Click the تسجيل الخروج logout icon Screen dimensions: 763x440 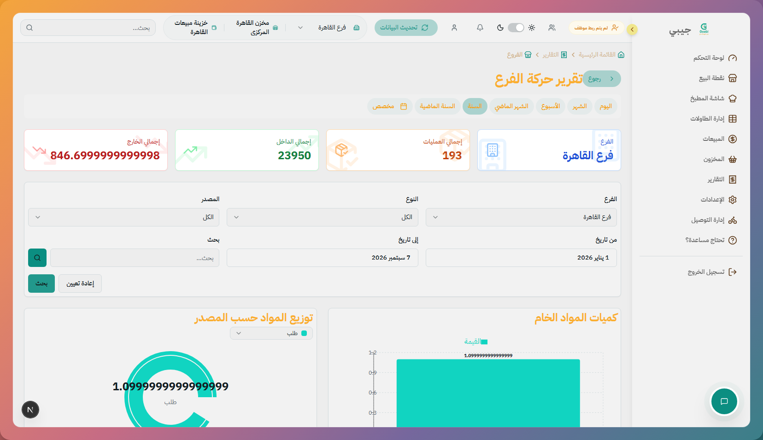(x=733, y=272)
